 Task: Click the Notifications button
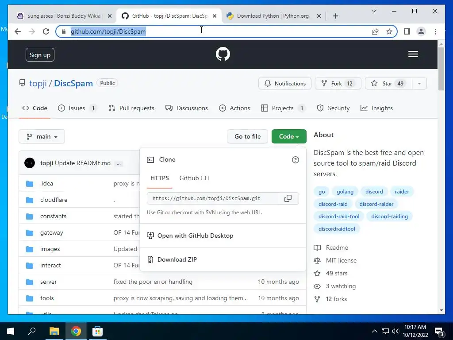point(285,84)
